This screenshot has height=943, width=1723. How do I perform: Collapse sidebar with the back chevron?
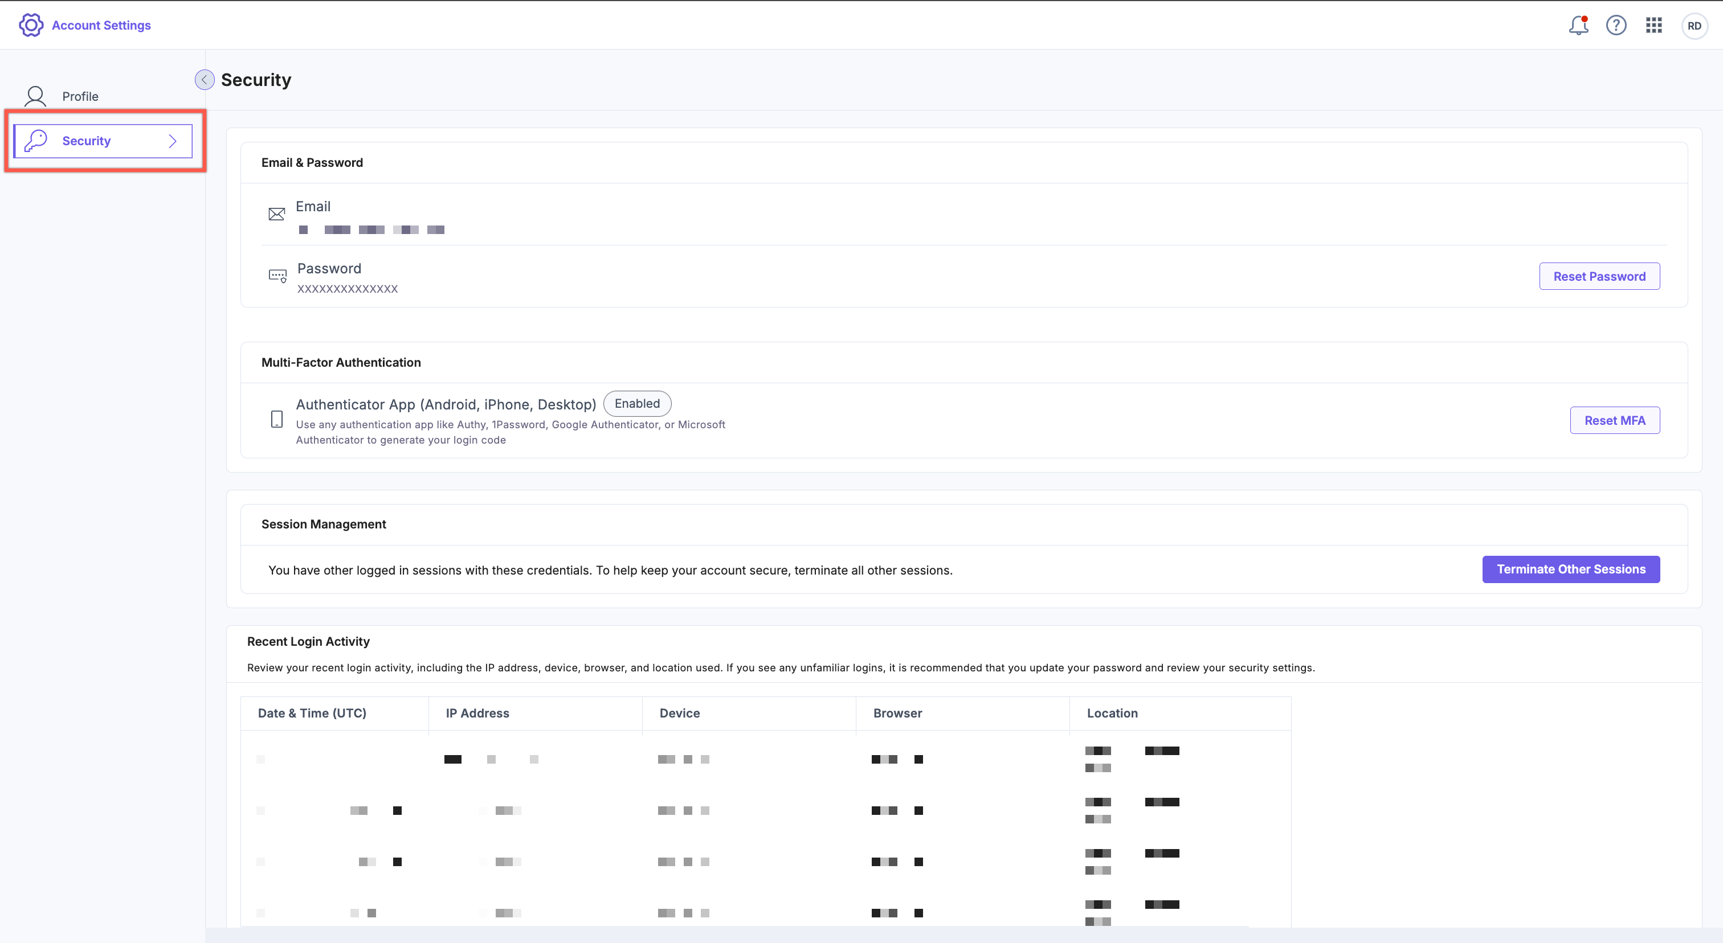(x=204, y=80)
